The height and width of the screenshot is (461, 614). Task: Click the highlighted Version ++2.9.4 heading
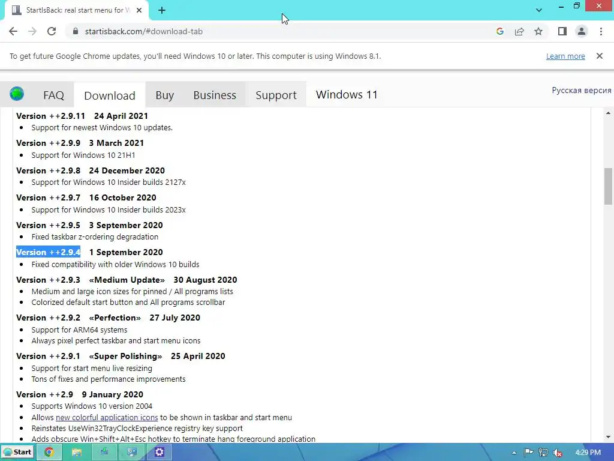[48, 252]
